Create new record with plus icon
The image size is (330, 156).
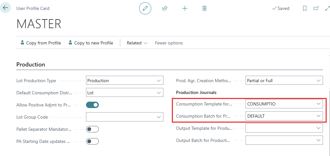[185, 8]
